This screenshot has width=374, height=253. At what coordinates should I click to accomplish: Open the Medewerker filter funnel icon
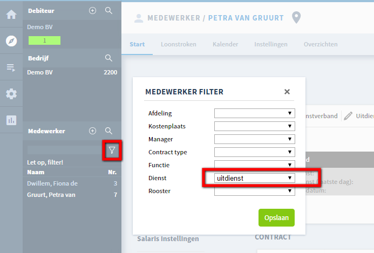tap(112, 150)
